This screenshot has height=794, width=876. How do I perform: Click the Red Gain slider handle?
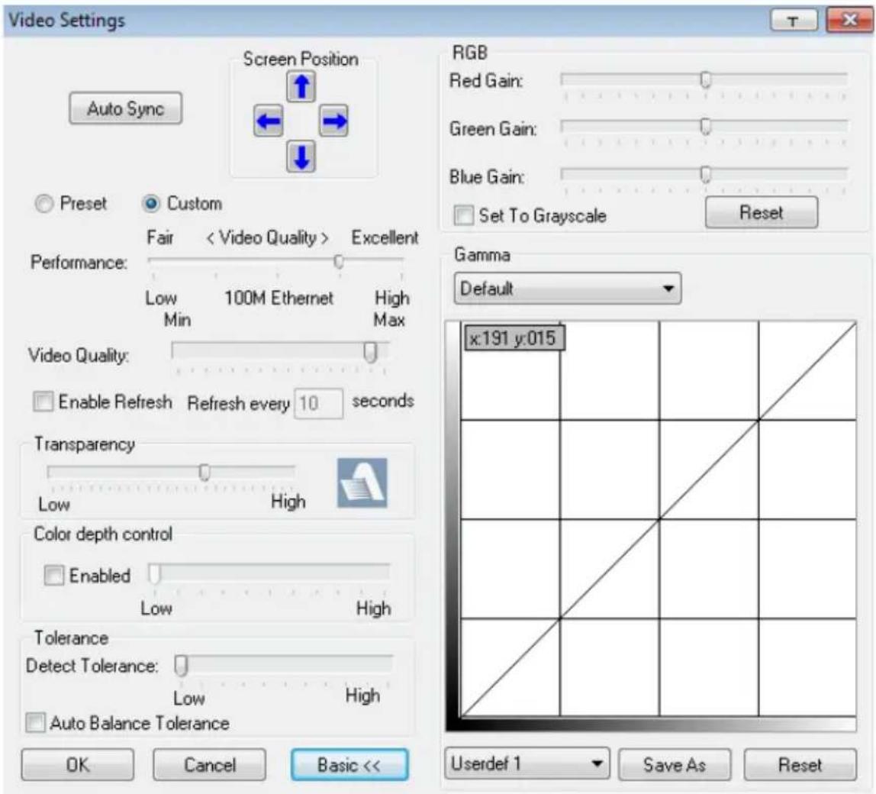(x=706, y=80)
